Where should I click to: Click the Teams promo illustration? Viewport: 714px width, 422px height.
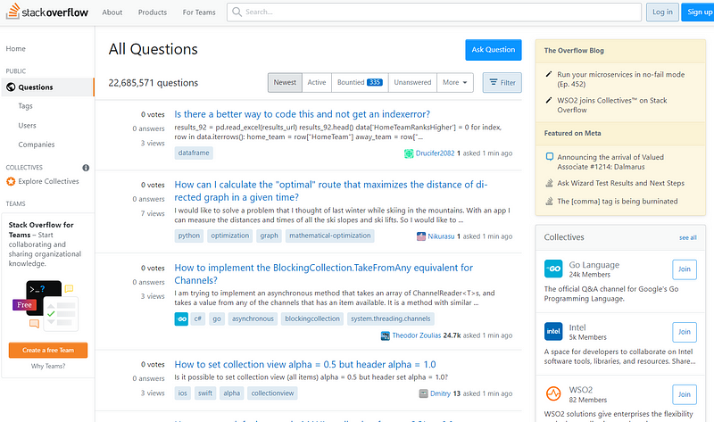46,305
